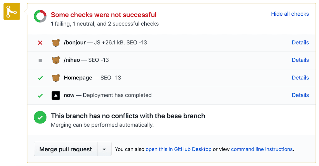Click the yellow git branch icon in the corner
The width and height of the screenshot is (319, 166).
click(12, 11)
